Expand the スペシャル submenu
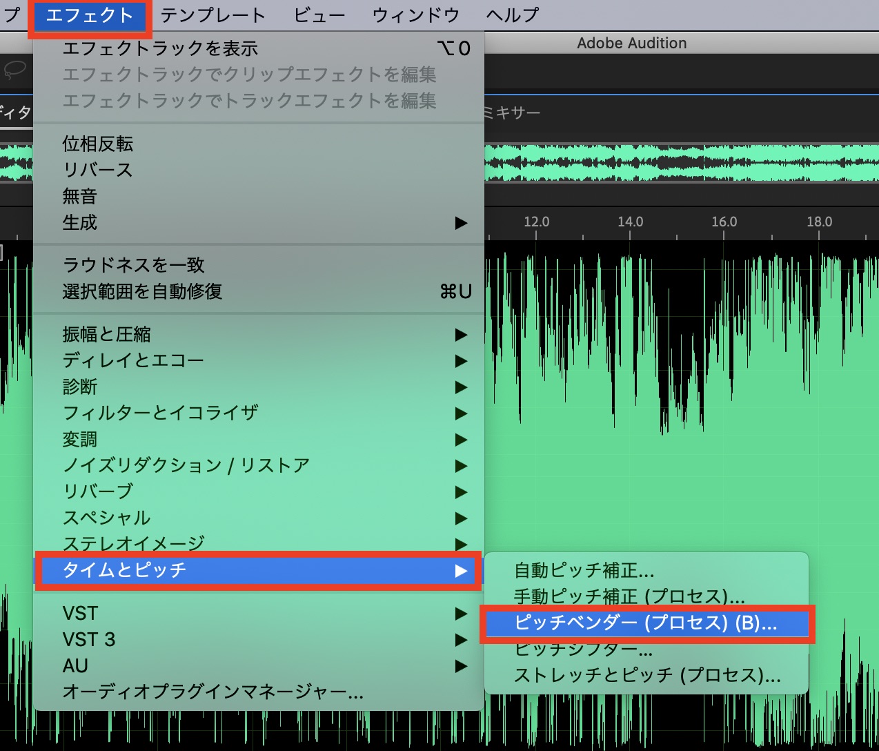The width and height of the screenshot is (879, 751). point(259,518)
